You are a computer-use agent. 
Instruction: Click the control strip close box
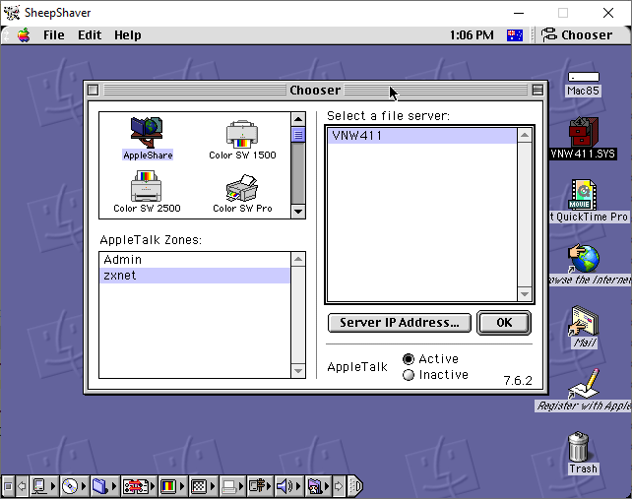8,486
